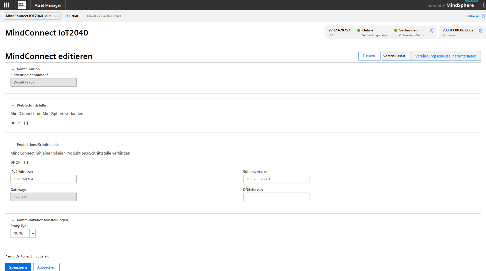The width and height of the screenshot is (486, 271).
Task: Select the IOT 2040 breadcrumb
Action: [72, 16]
